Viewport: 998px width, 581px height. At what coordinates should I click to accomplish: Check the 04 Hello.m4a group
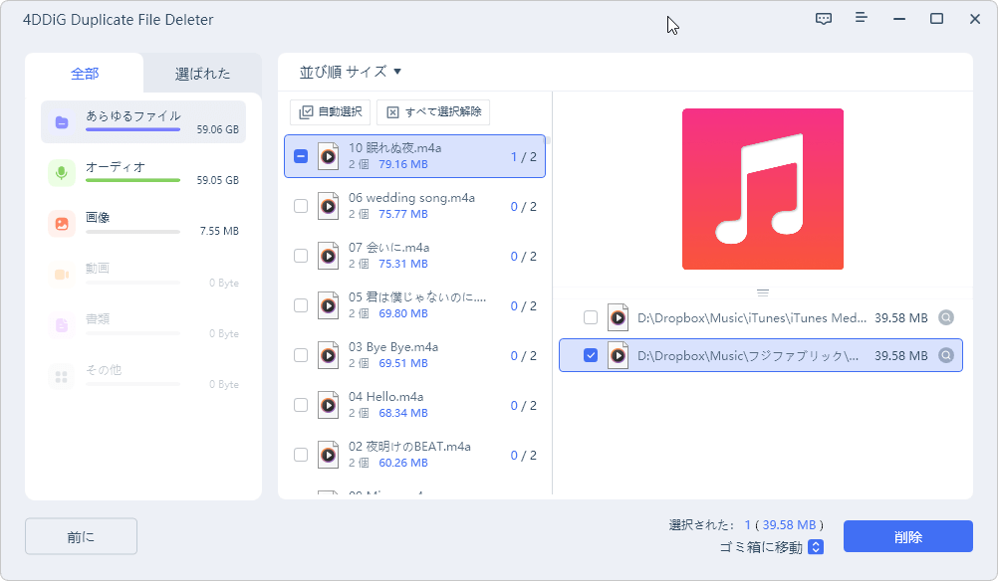[x=301, y=405]
